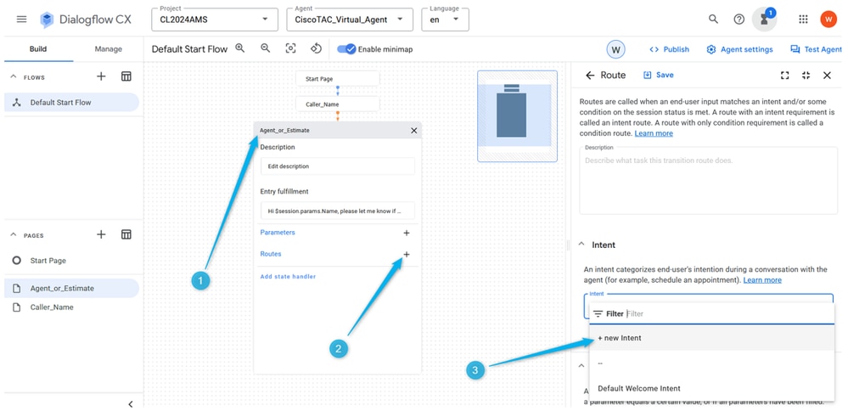Open the hamburger main menu
Screen dimensions: 848x411
pyautogui.click(x=21, y=20)
